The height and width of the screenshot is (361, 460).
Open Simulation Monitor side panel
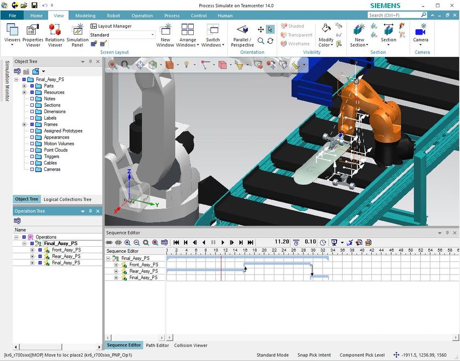pyautogui.click(x=8, y=81)
